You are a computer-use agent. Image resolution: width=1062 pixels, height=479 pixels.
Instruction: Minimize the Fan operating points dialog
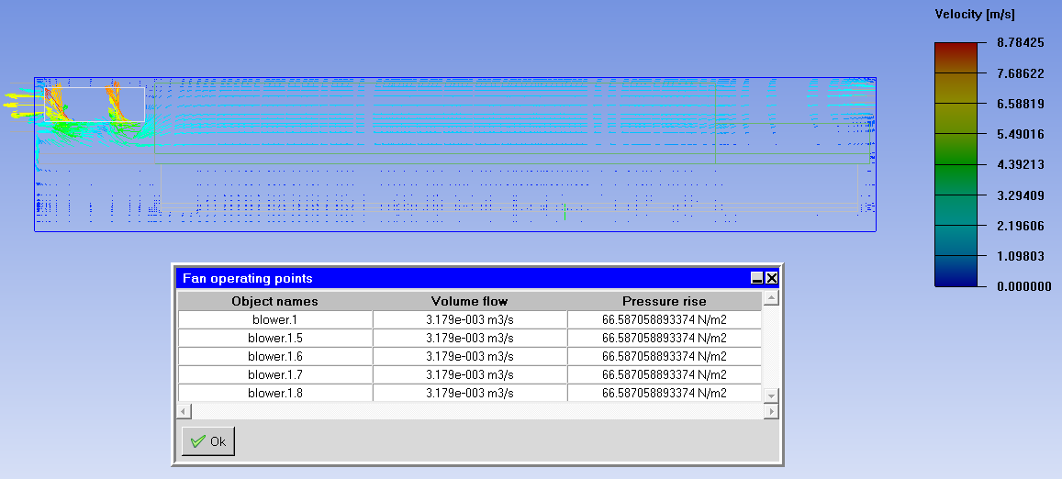pyautogui.click(x=757, y=278)
